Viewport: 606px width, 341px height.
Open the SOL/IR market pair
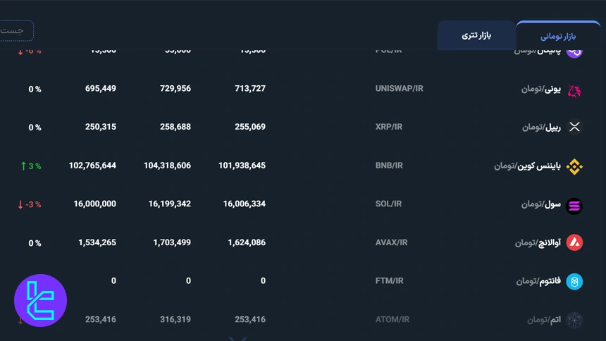pos(388,204)
